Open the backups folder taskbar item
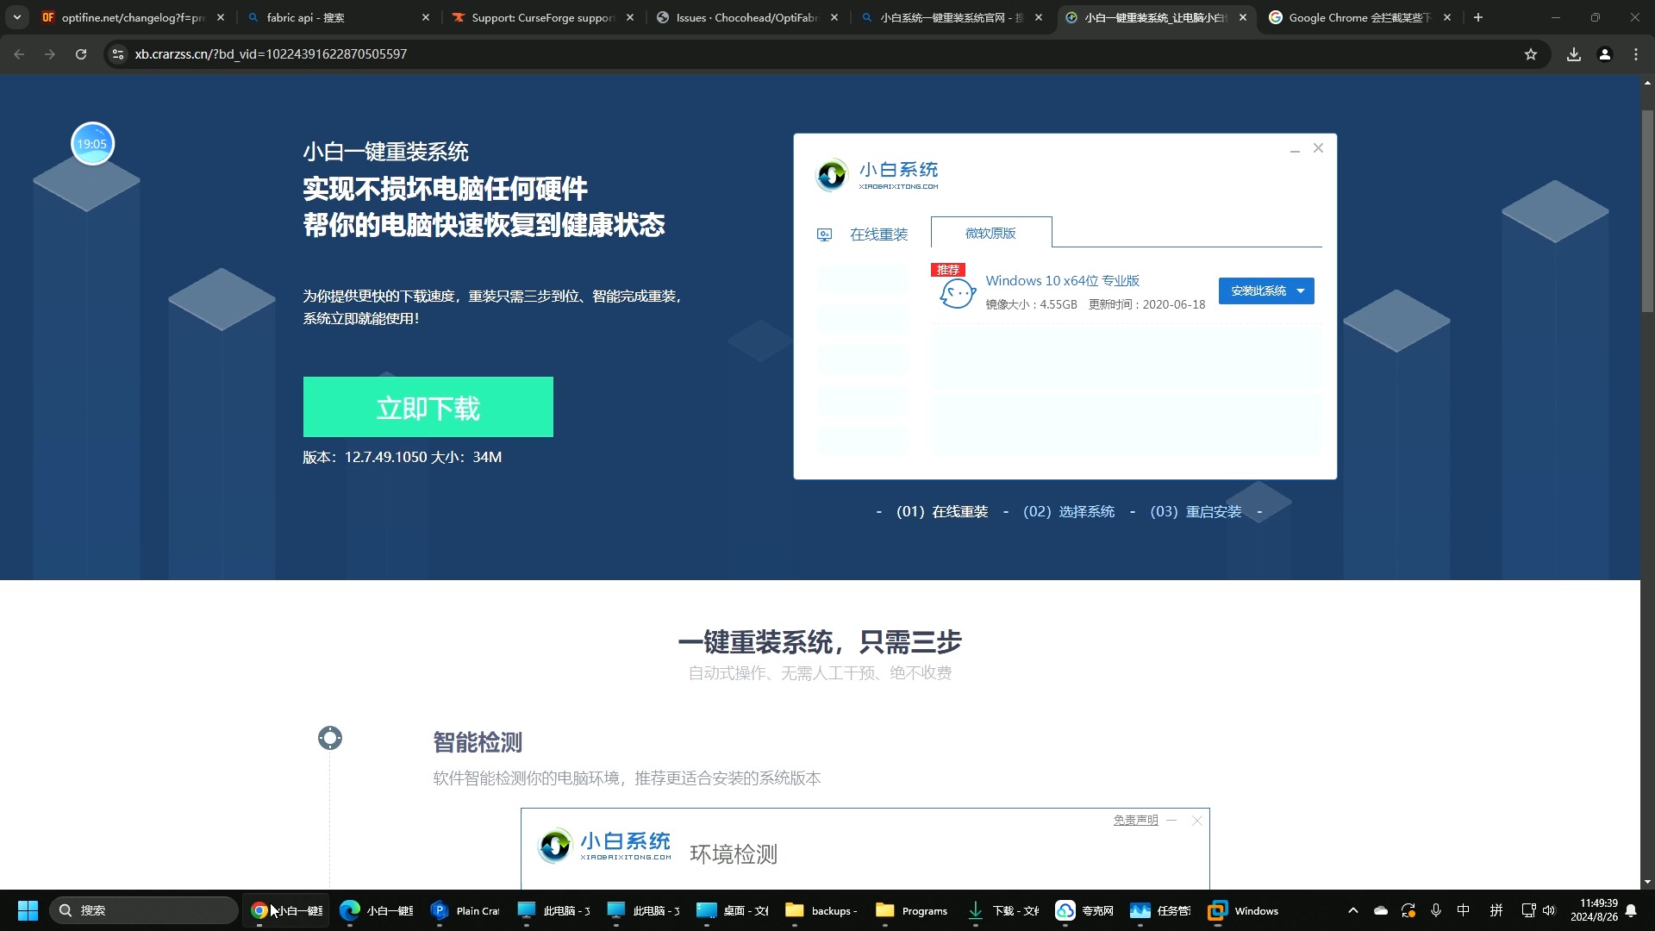 click(821, 910)
